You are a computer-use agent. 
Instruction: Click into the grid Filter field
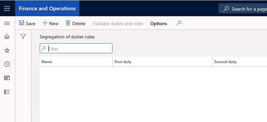[76, 48]
